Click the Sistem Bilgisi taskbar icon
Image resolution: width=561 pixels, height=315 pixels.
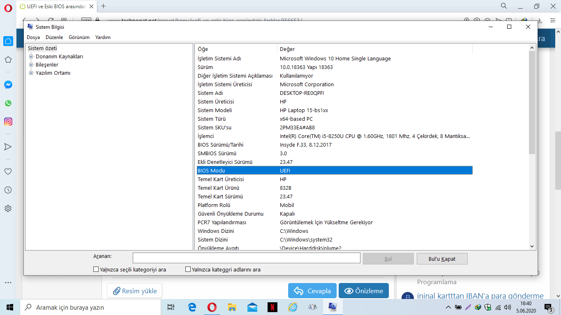(x=332, y=307)
